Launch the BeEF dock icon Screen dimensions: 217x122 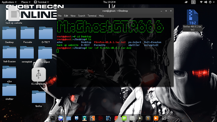click(108, 118)
